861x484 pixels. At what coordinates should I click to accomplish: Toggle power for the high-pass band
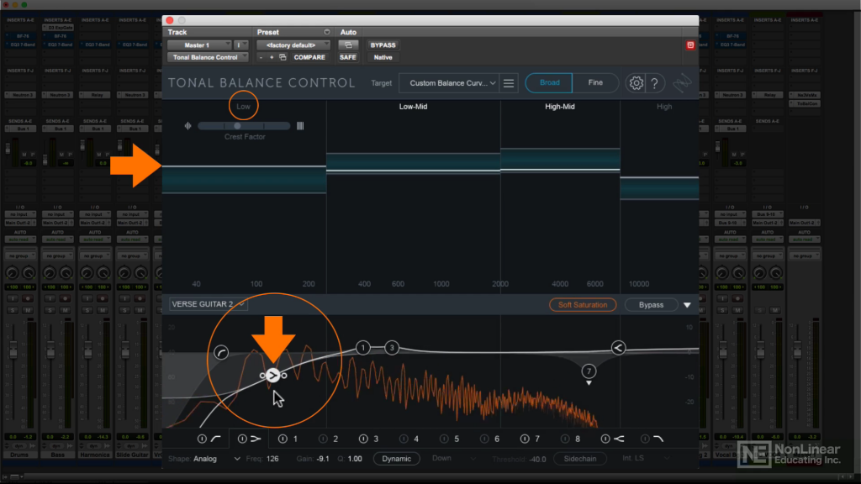pos(202,439)
